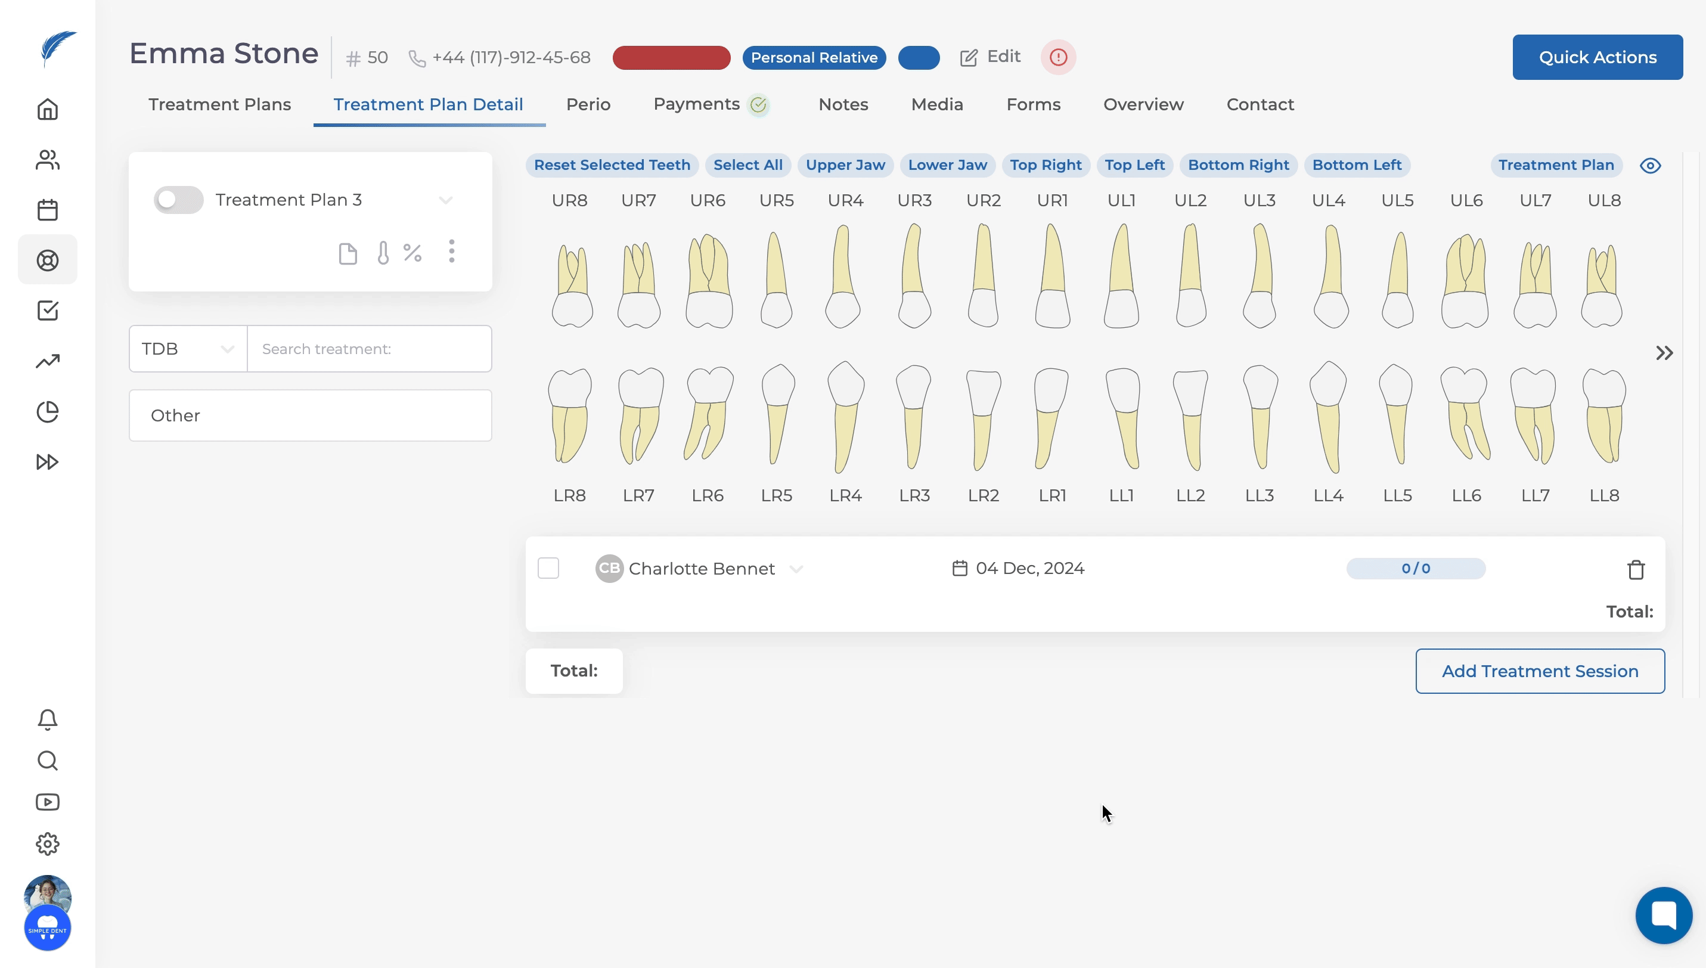Click the 0/0 progress bar
The width and height of the screenshot is (1706, 968).
click(x=1416, y=569)
